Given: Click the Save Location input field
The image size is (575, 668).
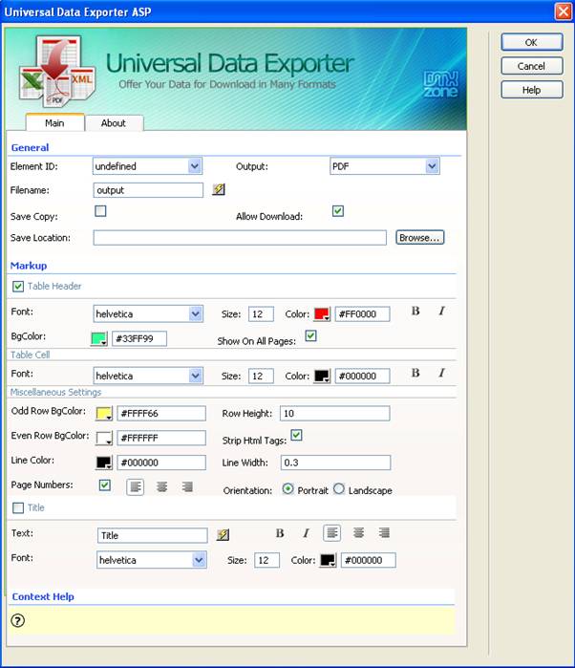Looking at the screenshot, I should pos(240,238).
